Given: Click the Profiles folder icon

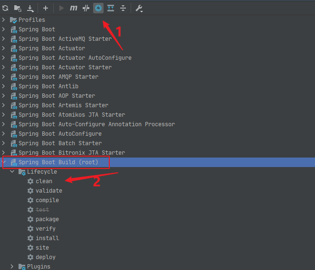Looking at the screenshot, I should point(13,20).
